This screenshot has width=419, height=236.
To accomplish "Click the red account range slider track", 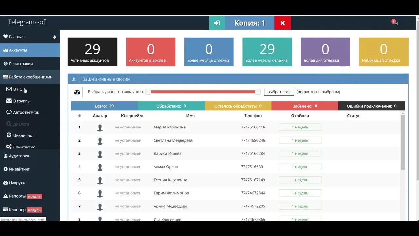I will click(203, 92).
